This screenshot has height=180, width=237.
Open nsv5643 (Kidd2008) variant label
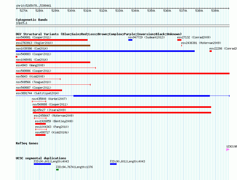coord(30,76)
